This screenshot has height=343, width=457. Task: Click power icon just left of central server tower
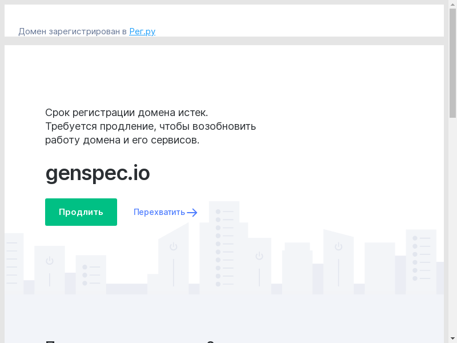coord(173,247)
